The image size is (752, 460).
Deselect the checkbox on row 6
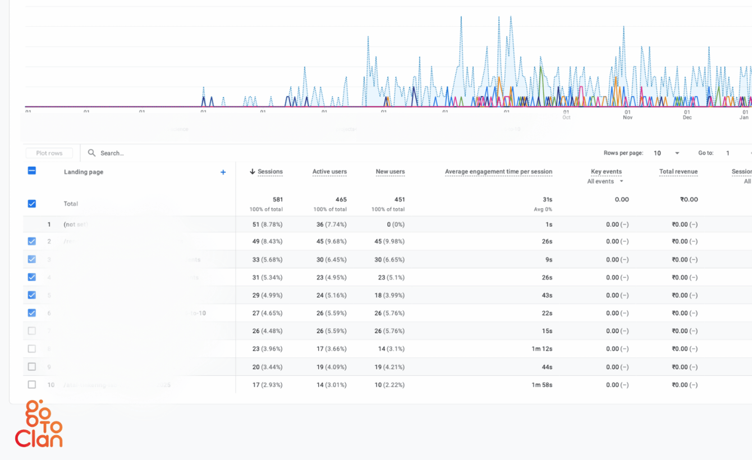point(31,313)
